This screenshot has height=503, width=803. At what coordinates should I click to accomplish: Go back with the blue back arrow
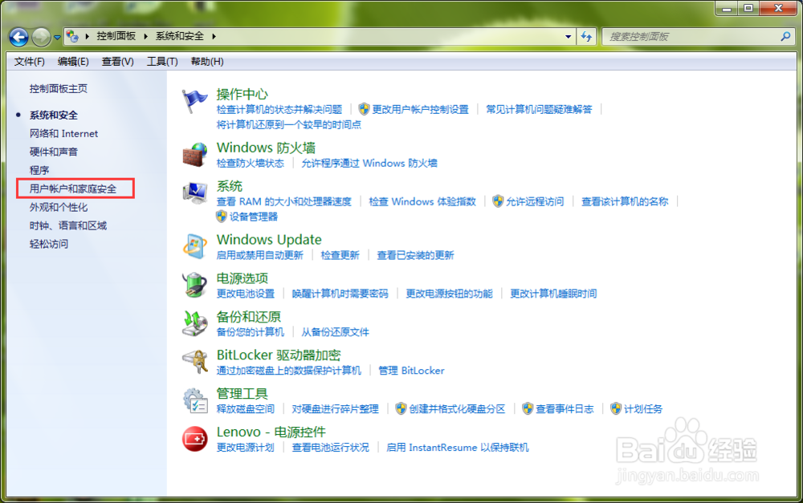click(x=18, y=37)
